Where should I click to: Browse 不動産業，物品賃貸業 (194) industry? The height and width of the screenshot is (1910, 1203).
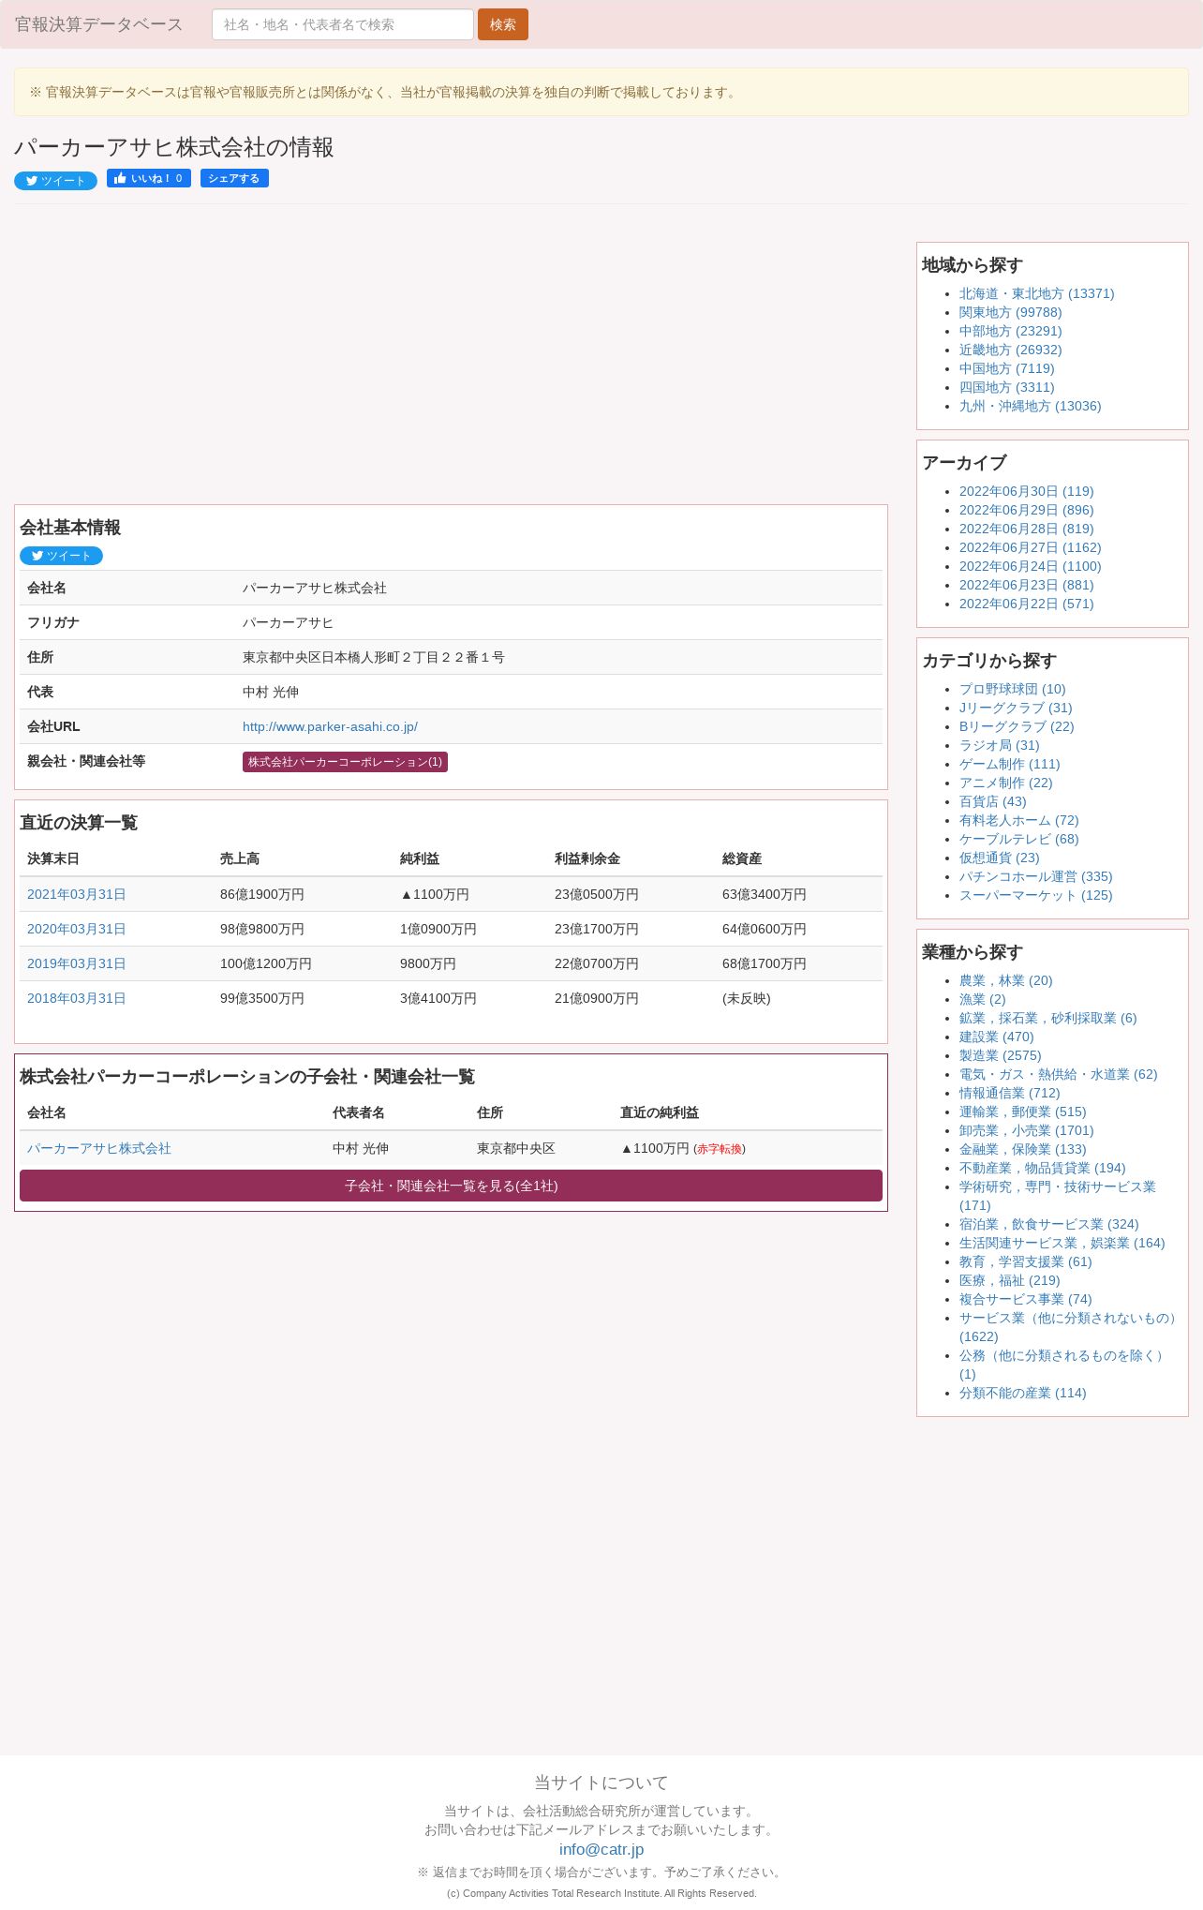click(x=1042, y=1168)
